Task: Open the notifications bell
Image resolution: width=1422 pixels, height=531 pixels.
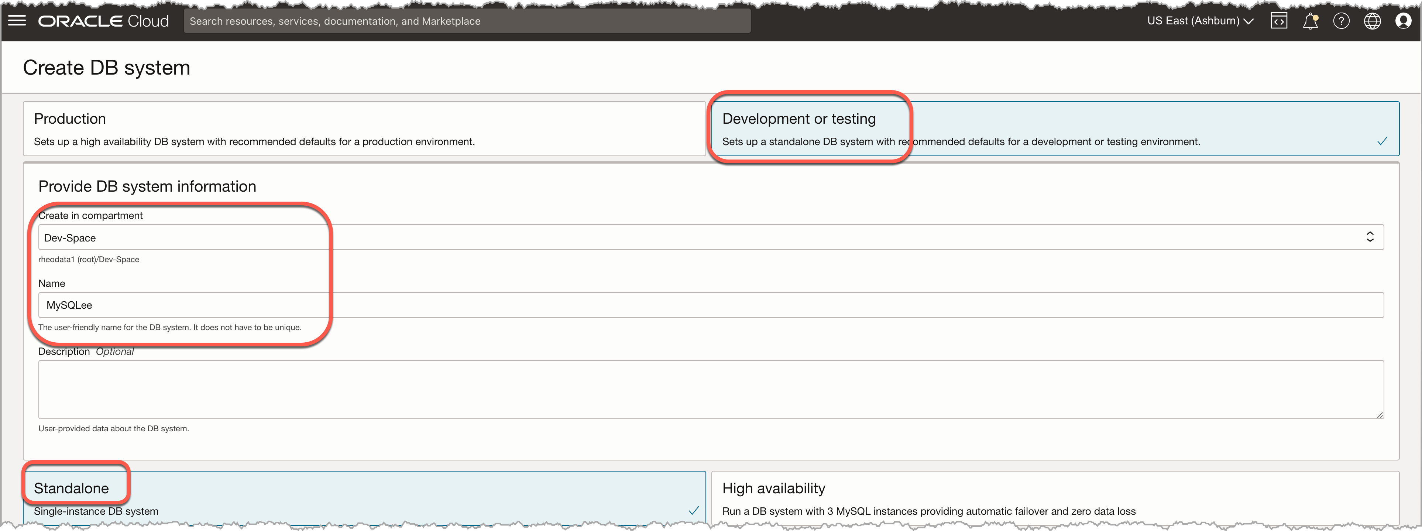Action: click(1311, 21)
